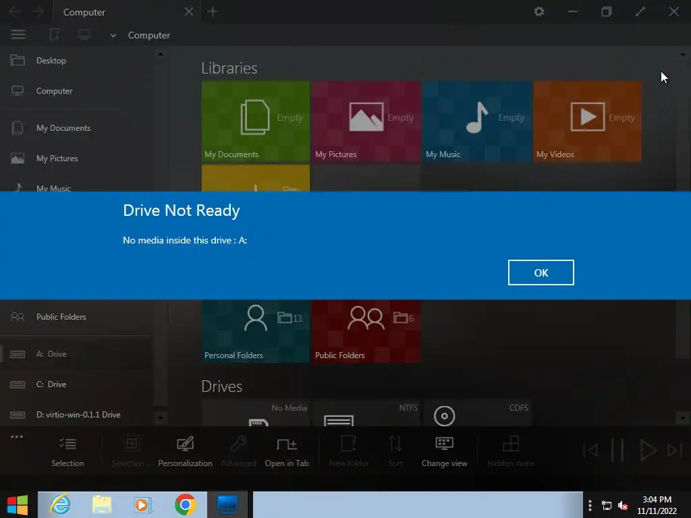The height and width of the screenshot is (518, 691).
Task: Click sidebar scroll down arrow
Action: click(161, 418)
